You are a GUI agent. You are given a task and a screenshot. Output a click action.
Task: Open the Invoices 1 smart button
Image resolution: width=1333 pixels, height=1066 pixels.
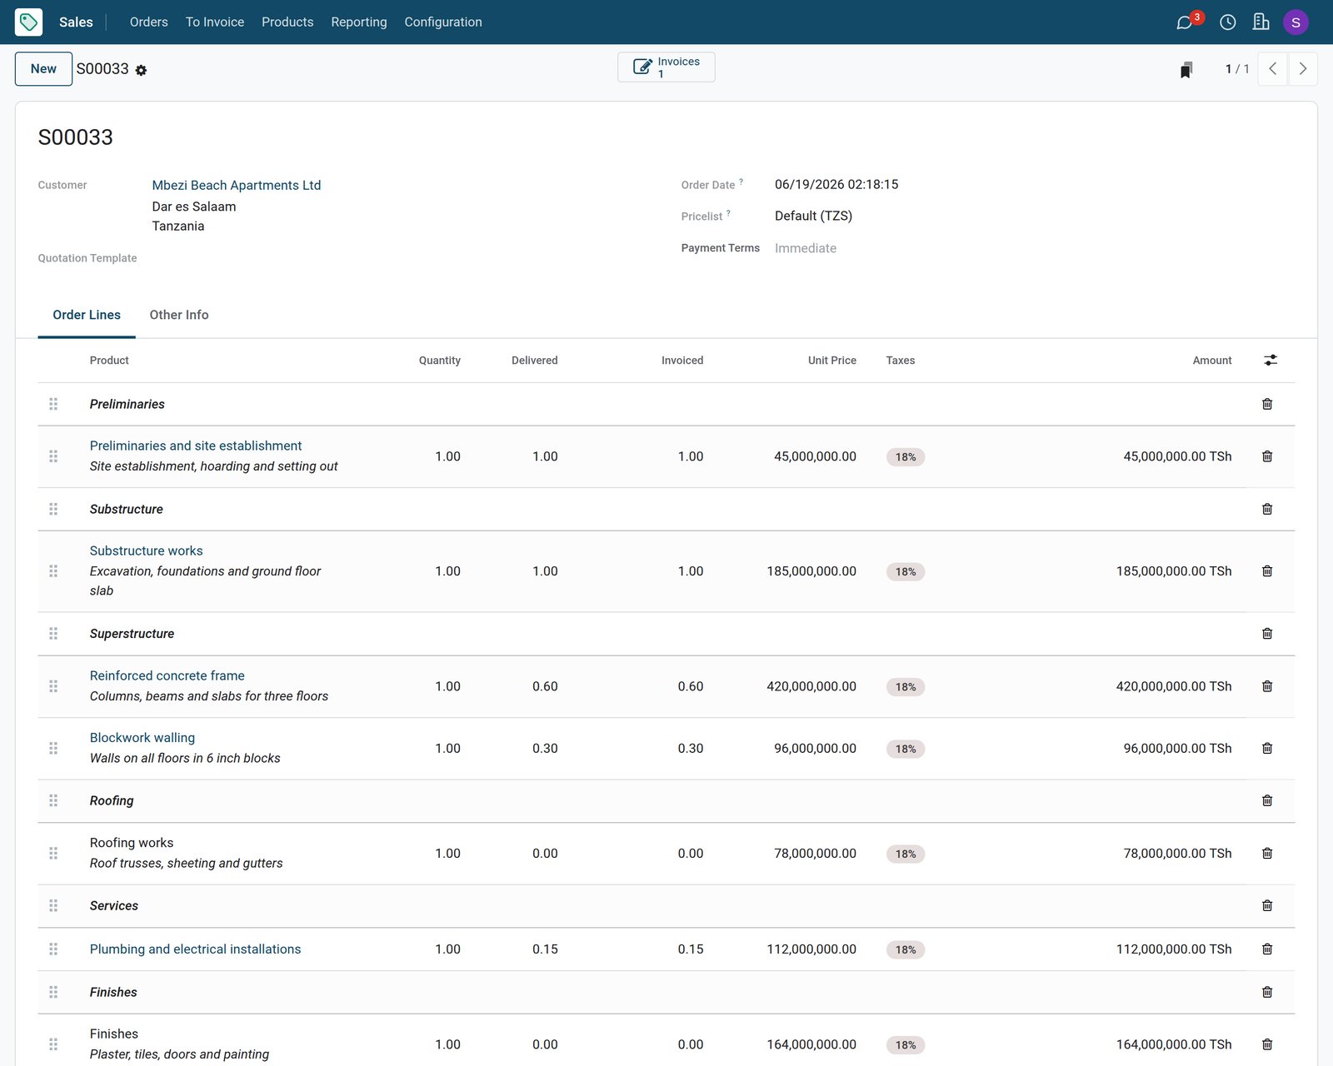tap(666, 67)
